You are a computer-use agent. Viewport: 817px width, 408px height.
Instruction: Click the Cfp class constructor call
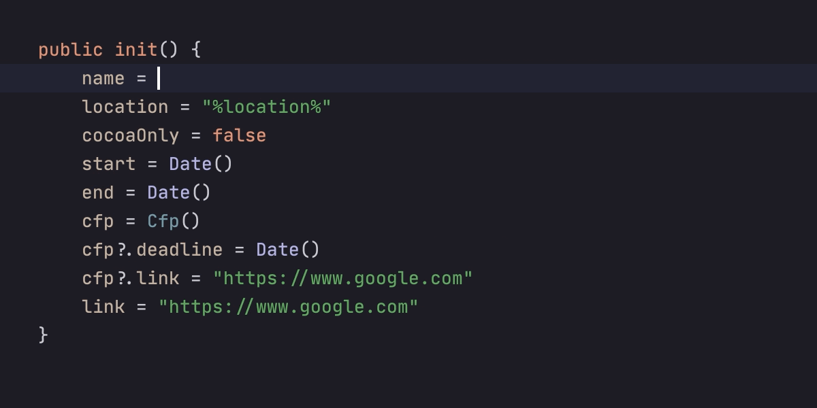(163, 221)
